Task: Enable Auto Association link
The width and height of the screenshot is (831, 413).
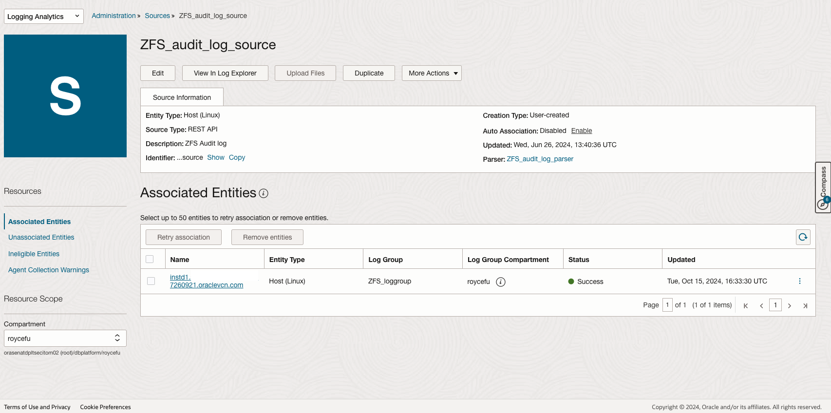Action: pyautogui.click(x=582, y=131)
